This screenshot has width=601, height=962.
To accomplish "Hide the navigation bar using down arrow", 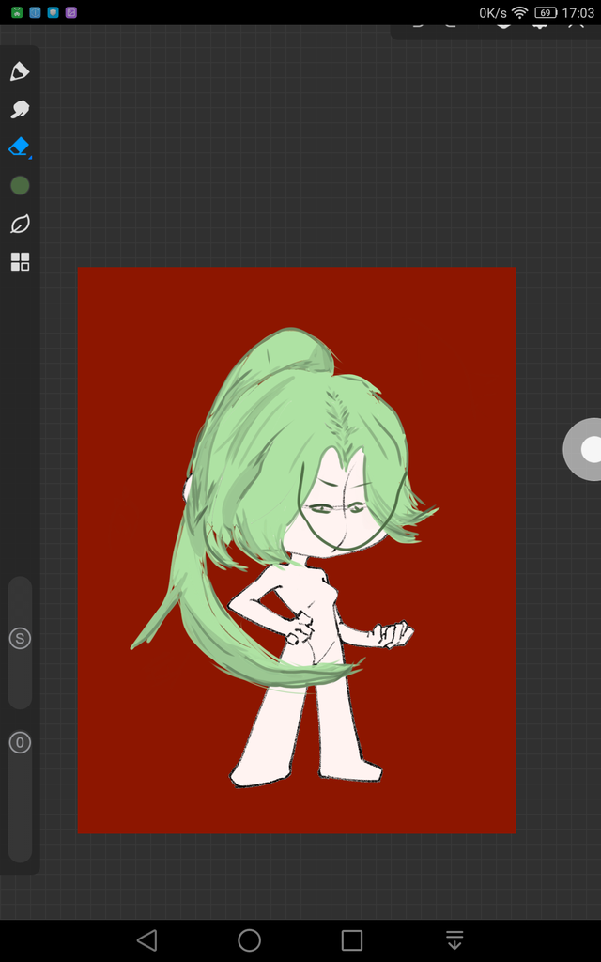I will coord(455,940).
